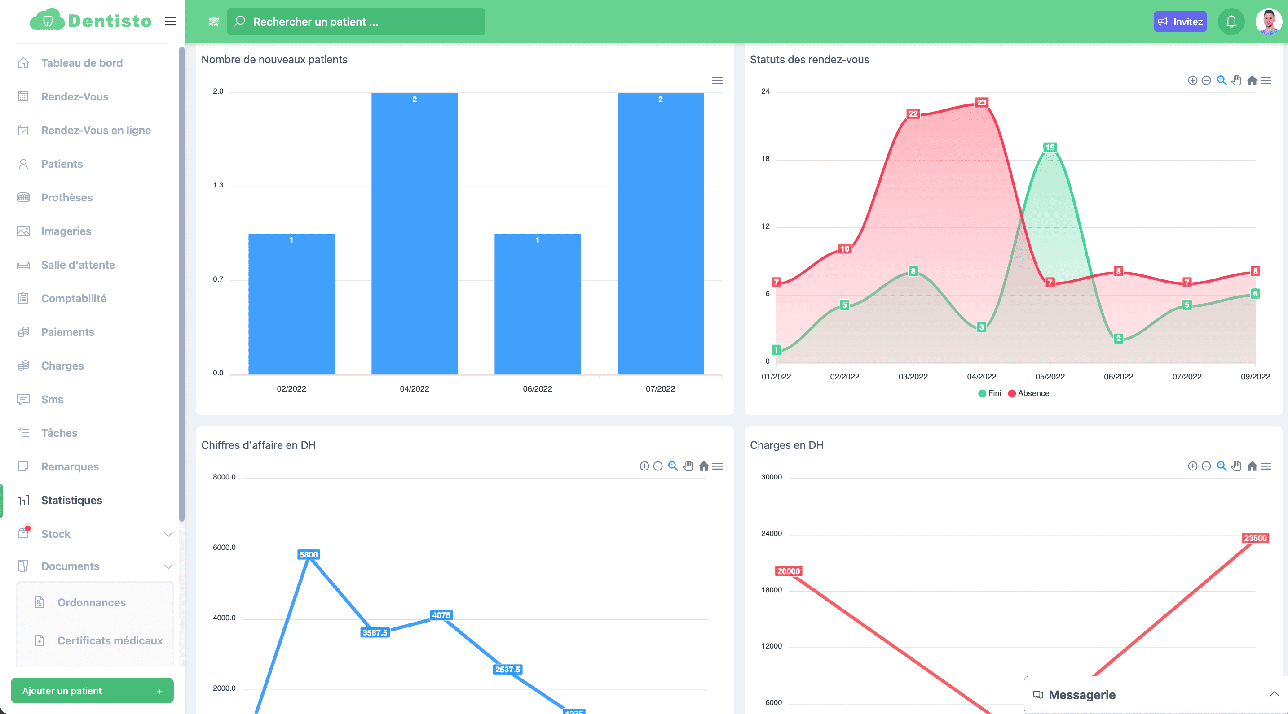Click the QR code scanner icon

coord(213,22)
